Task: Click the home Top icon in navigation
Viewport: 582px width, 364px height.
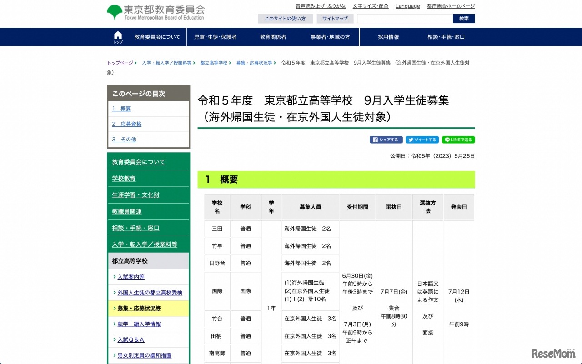Action: coord(118,37)
